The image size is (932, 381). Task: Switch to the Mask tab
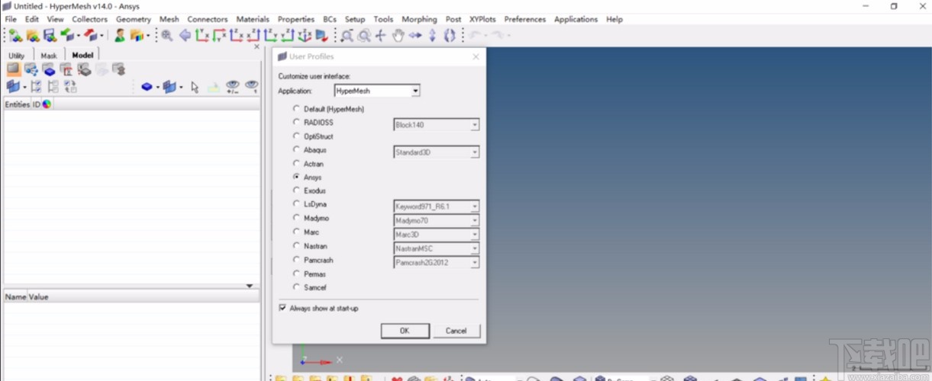pyautogui.click(x=49, y=56)
